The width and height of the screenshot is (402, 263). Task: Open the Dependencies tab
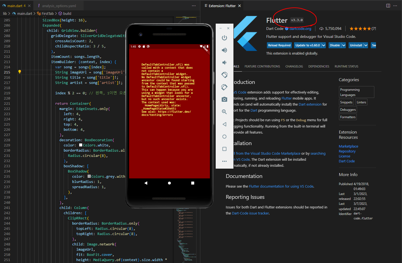(319, 66)
